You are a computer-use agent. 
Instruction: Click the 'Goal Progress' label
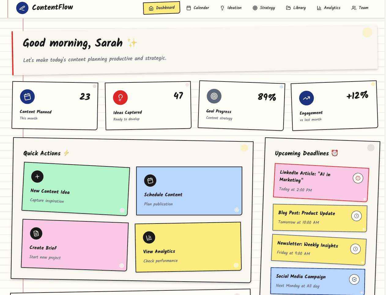click(219, 111)
